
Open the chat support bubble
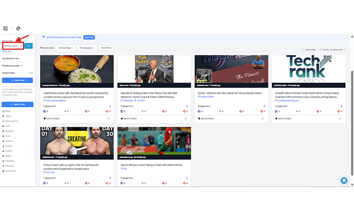344,180
